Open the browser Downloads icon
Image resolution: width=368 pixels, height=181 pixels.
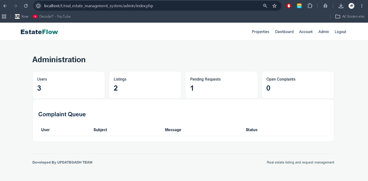[x=341, y=6]
